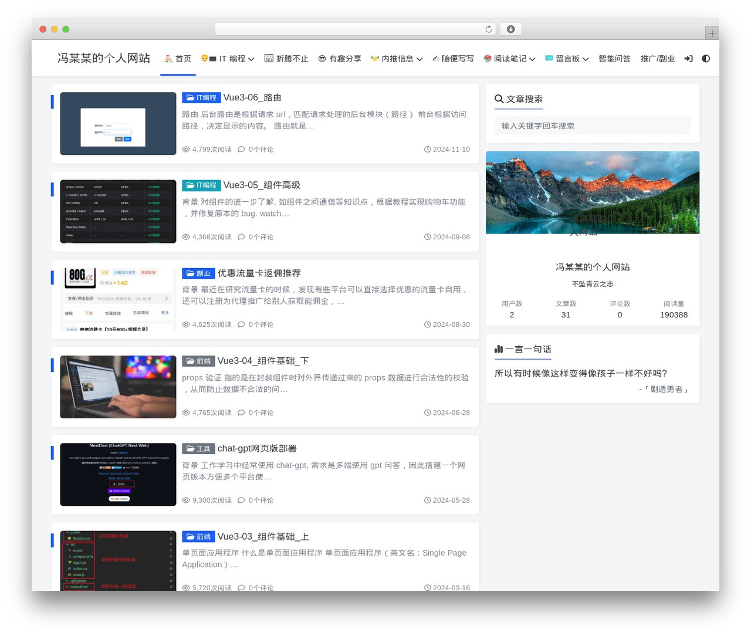Expand the 阅读笔记 dropdown menu
The height and width of the screenshot is (636, 751).
[x=509, y=59]
